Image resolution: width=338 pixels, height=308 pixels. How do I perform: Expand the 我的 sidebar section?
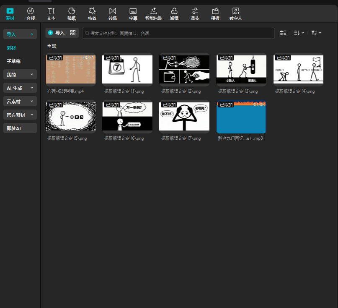click(x=20, y=75)
